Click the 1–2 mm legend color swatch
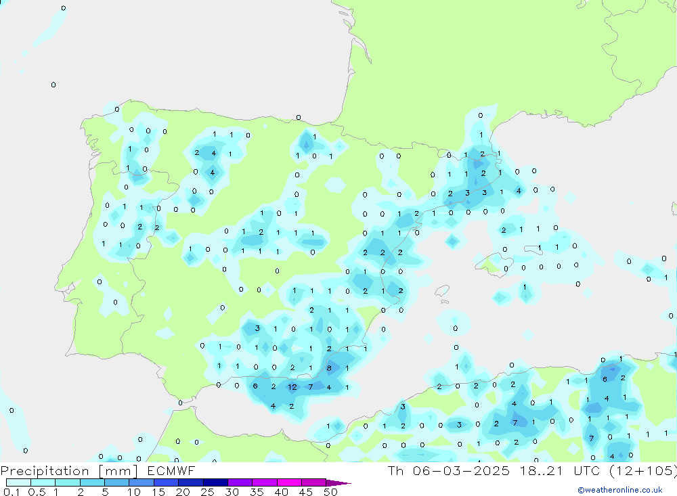677x496 pixels. pyautogui.click(x=68, y=482)
